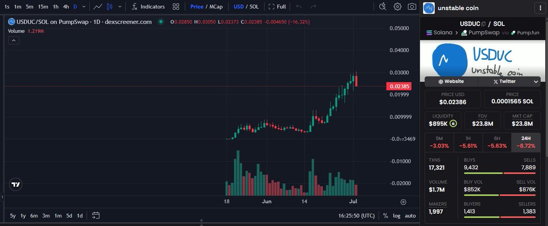548x226 pixels.
Task: Select the 6H stats tab
Action: [x=497, y=142]
